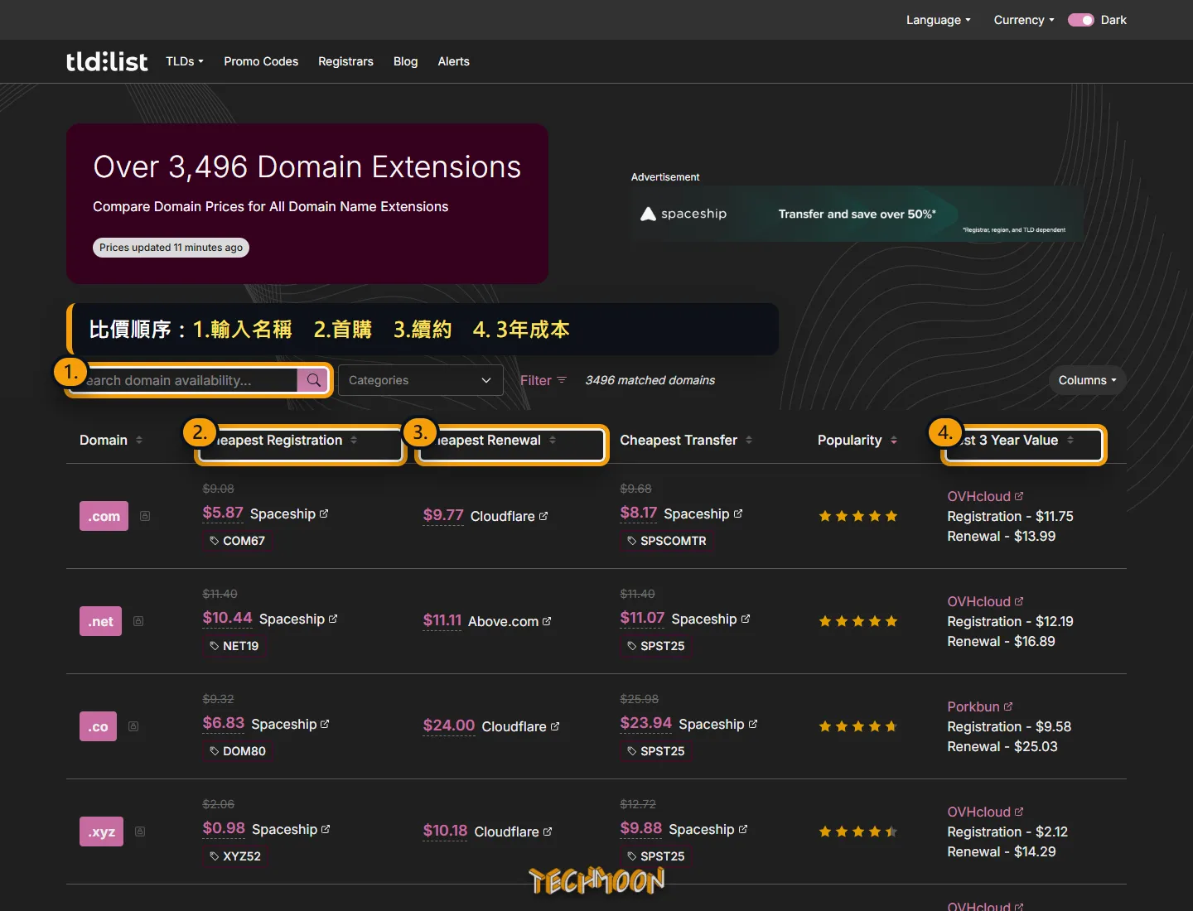This screenshot has height=911, width=1193.
Task: Open the small info icon beside .com
Action: pyautogui.click(x=145, y=516)
